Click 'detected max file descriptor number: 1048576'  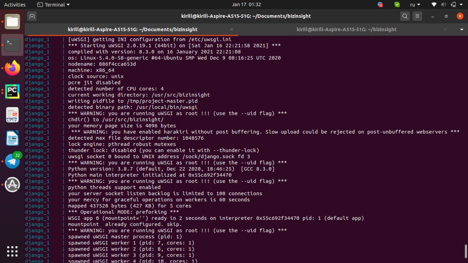point(136,138)
